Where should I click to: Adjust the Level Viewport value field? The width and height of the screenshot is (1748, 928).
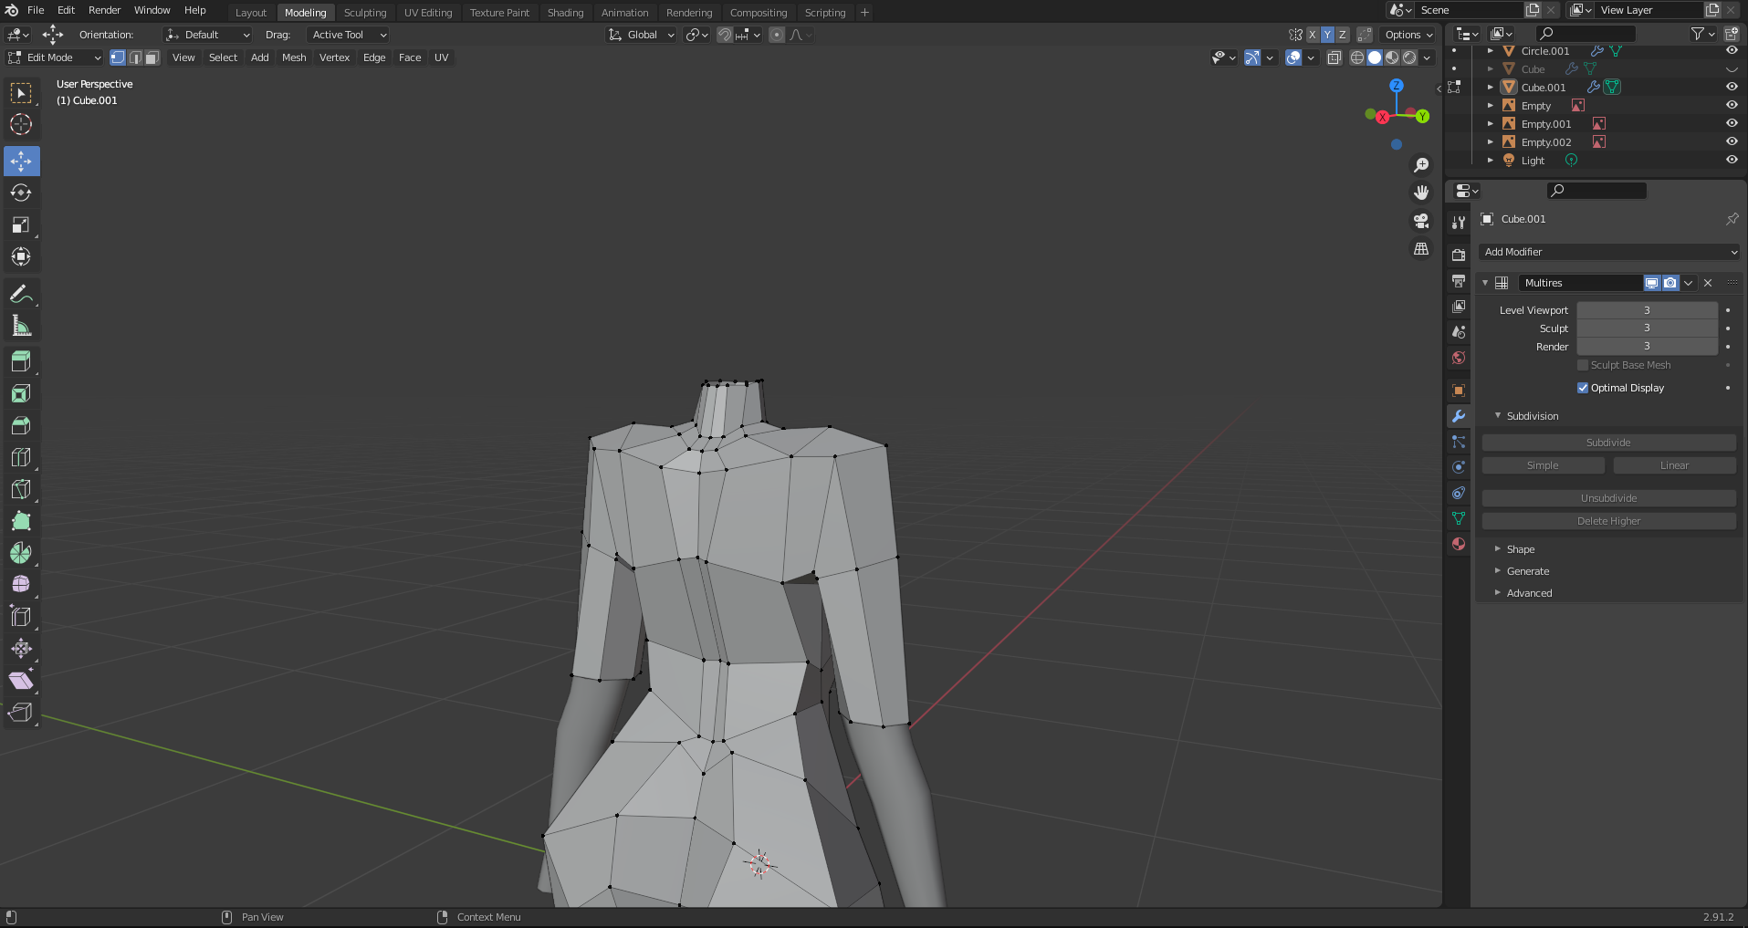tap(1647, 310)
